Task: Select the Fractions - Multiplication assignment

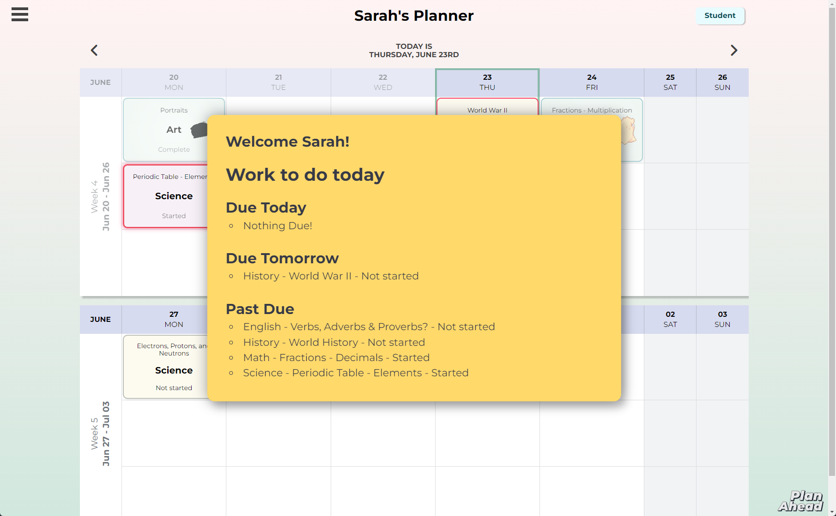Action: pos(592,110)
